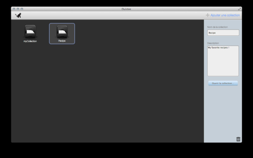Click the Ouistee window title text

(x=126, y=9)
